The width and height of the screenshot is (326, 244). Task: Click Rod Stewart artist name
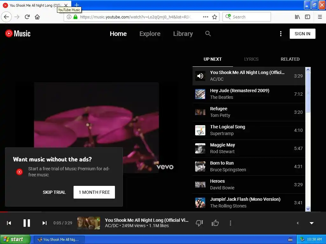pos(222,152)
